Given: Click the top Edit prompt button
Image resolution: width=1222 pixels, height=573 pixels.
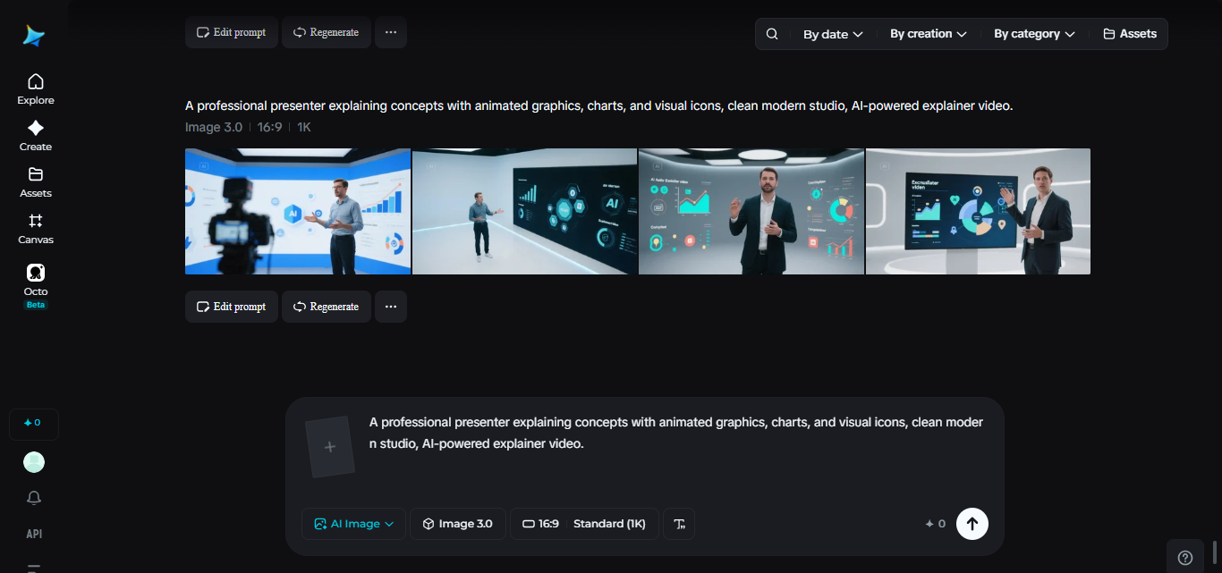Looking at the screenshot, I should (232, 32).
